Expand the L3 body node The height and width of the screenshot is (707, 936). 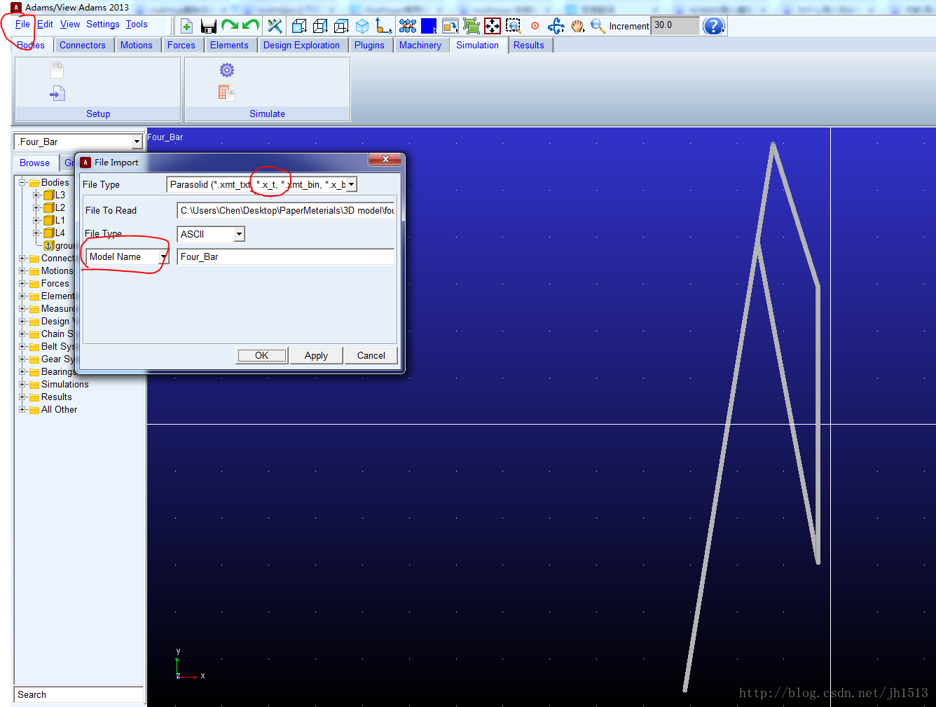(36, 195)
